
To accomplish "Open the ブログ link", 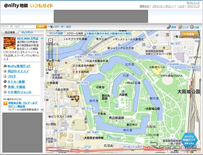I will coord(12,76).
